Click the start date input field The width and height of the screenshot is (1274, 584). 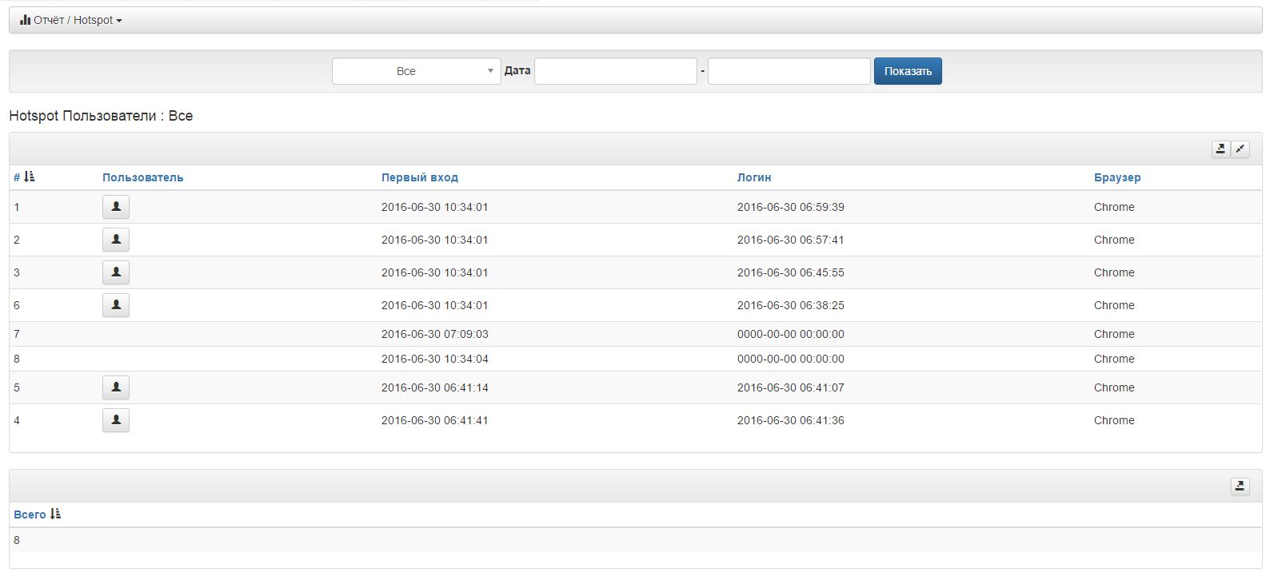615,71
